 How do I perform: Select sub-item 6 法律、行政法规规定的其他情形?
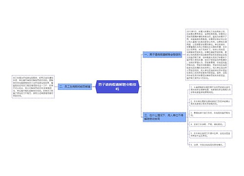pyautogui.click(x=207, y=145)
